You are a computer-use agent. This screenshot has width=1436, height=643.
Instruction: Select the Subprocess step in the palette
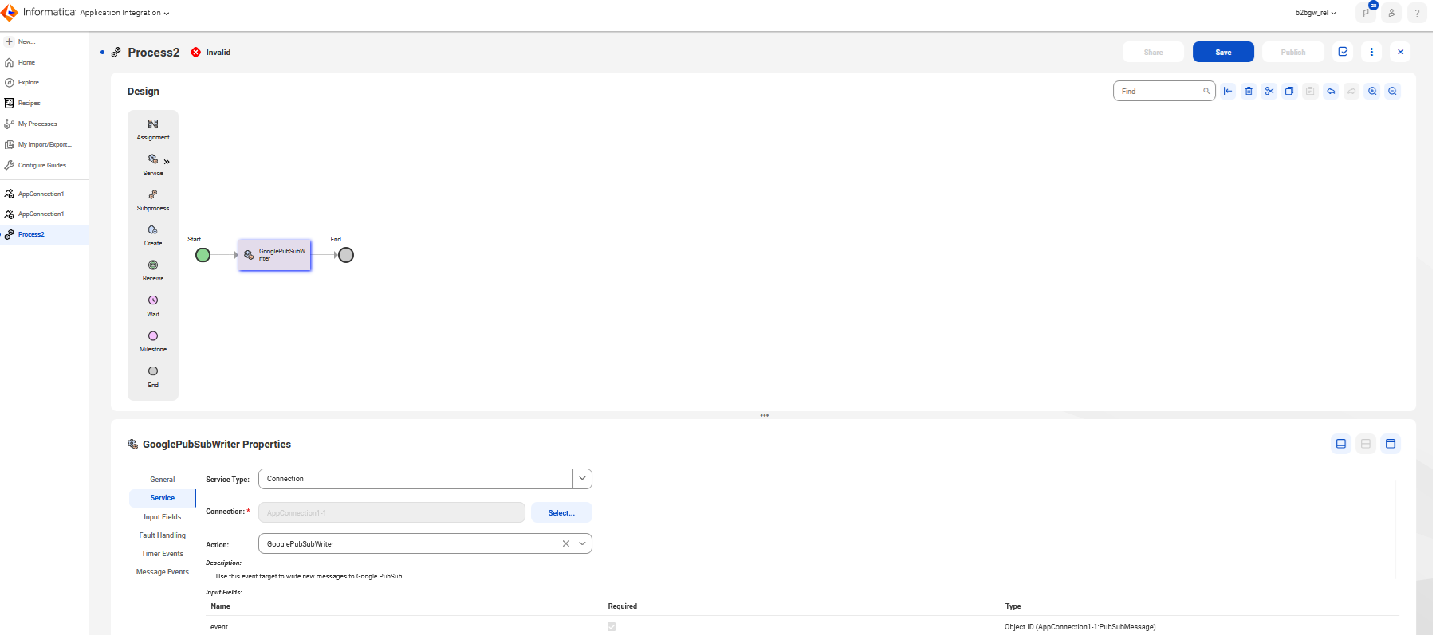coord(153,200)
